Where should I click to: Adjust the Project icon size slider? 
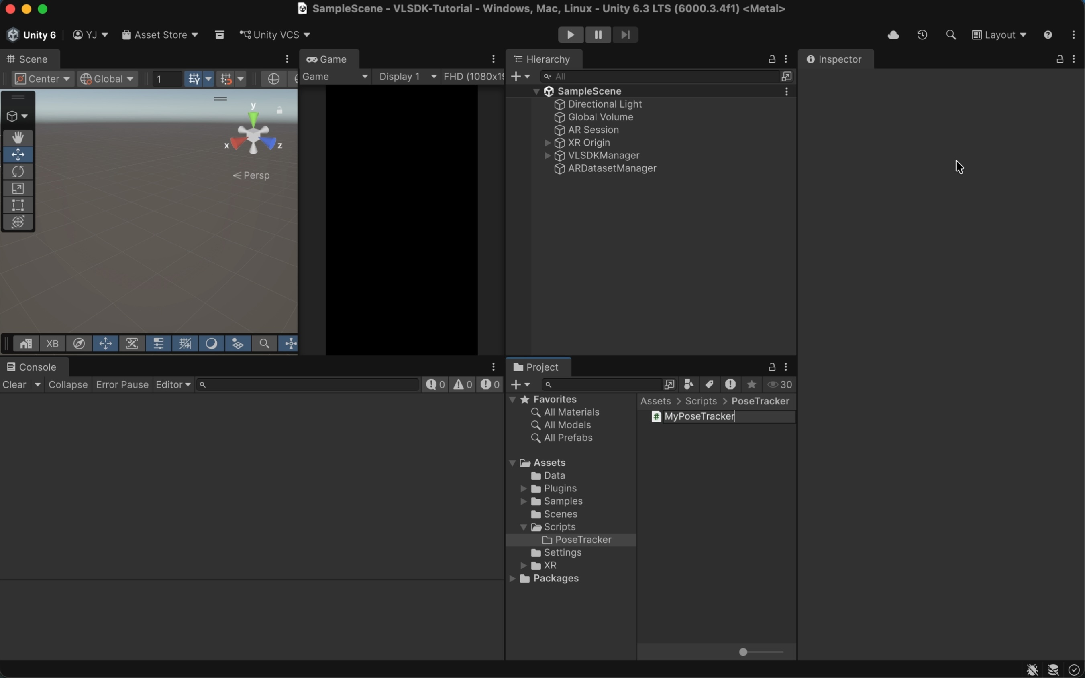[743, 652]
